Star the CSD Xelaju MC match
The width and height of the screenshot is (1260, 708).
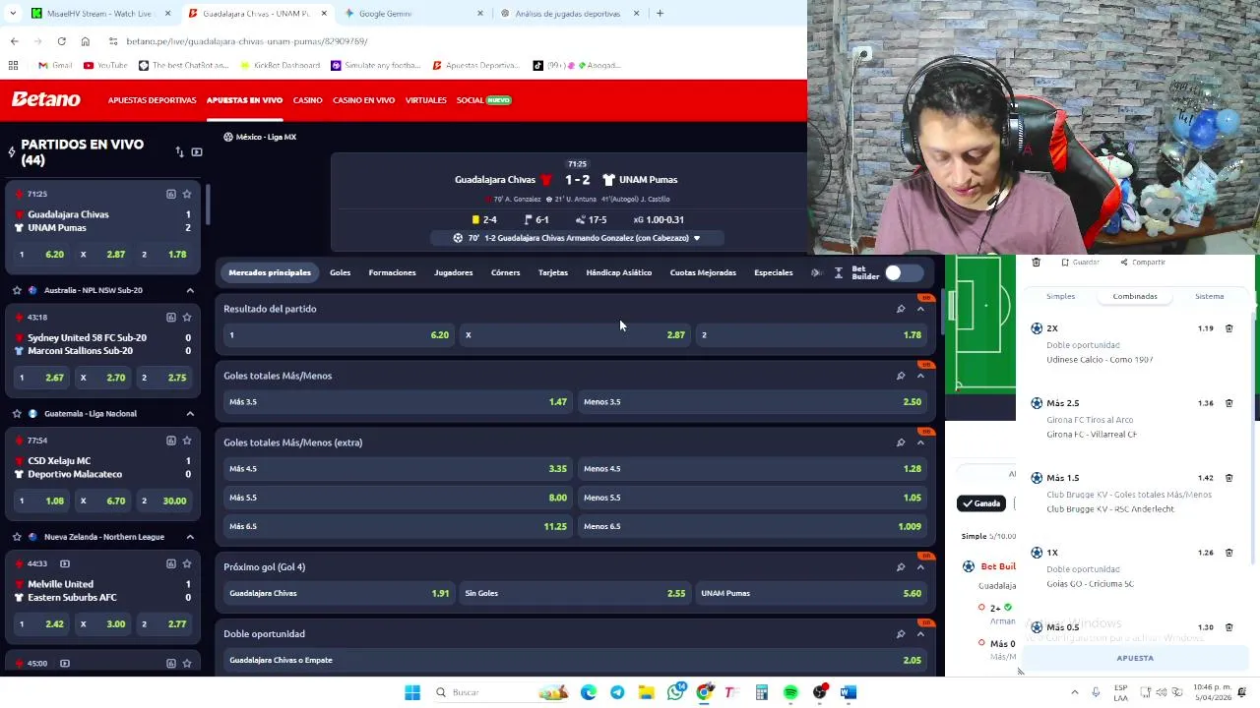[x=187, y=441]
